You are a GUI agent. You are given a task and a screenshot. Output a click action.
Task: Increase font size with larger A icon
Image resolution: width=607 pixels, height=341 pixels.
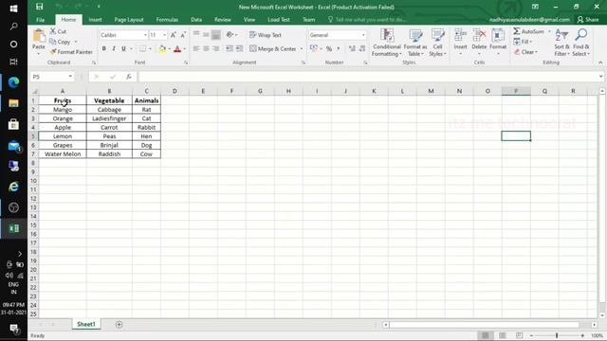pyautogui.click(x=173, y=35)
